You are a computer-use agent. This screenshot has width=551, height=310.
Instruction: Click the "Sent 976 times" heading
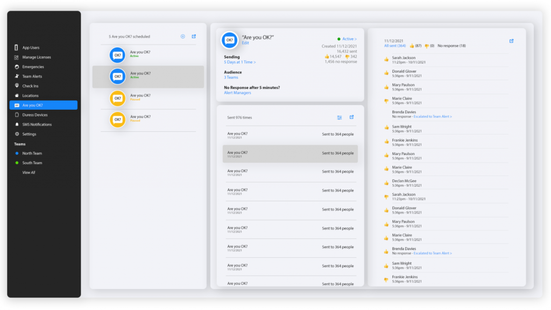[239, 117]
